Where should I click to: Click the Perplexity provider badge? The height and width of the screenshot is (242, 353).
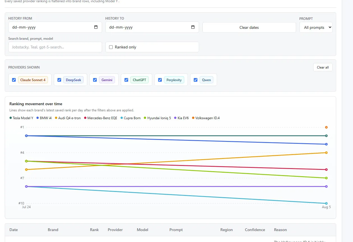click(174, 80)
